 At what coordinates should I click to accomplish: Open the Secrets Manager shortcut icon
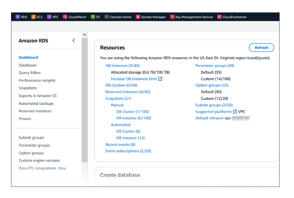[138, 17]
